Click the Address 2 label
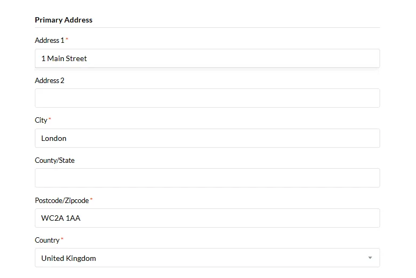Image resolution: width=416 pixels, height=278 pixels. [x=49, y=80]
